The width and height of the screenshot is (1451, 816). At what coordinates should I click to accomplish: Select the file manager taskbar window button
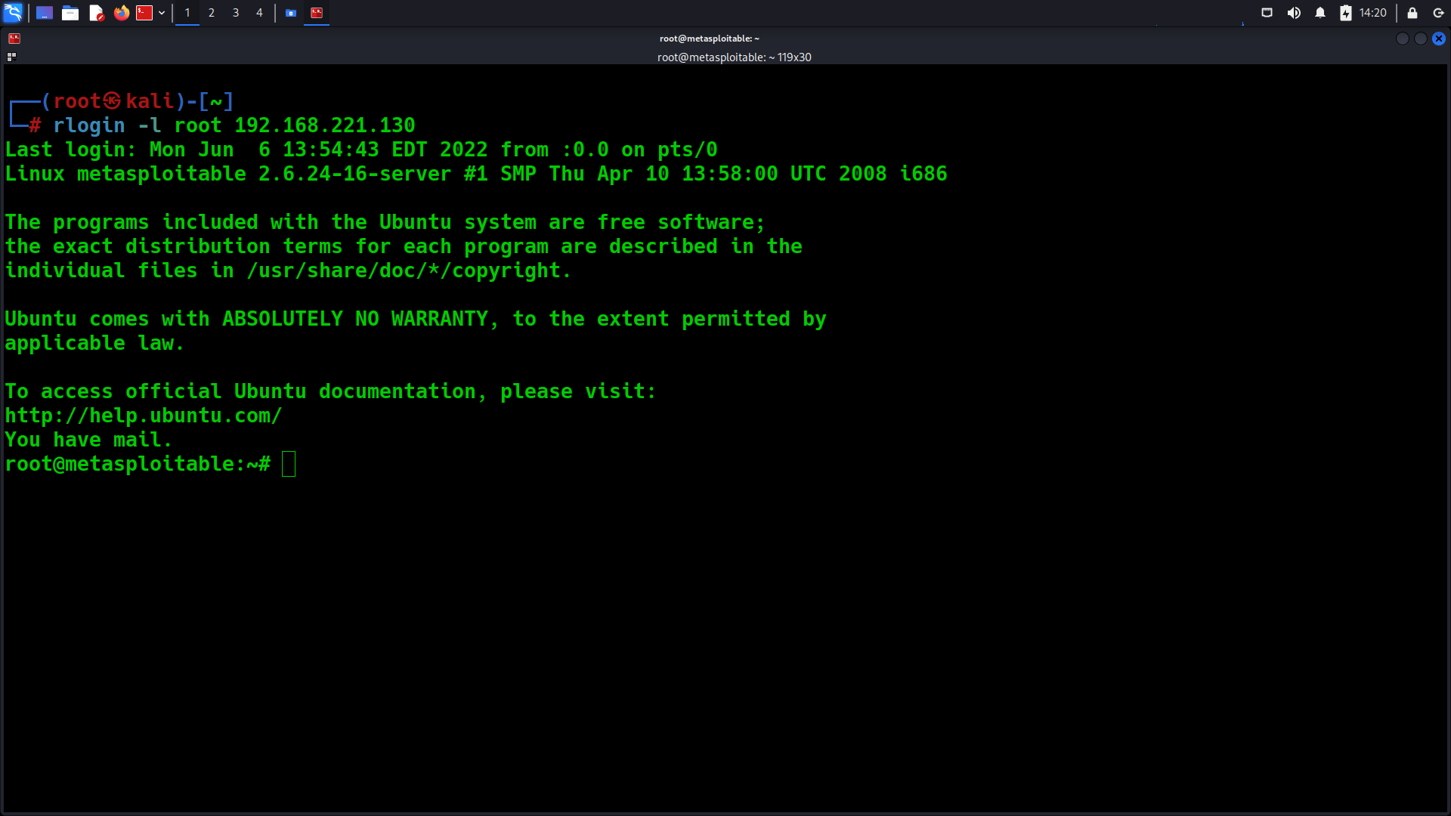click(x=291, y=13)
